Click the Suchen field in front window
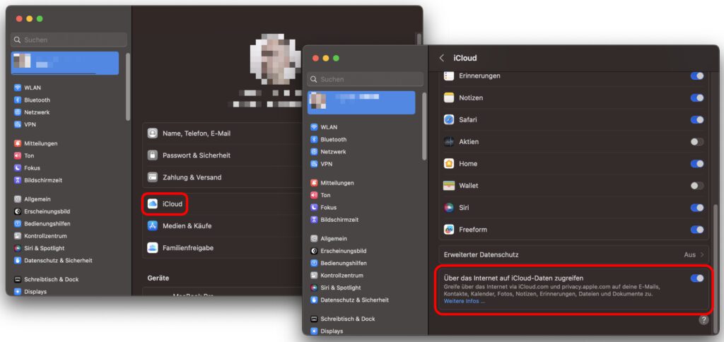 (x=365, y=79)
